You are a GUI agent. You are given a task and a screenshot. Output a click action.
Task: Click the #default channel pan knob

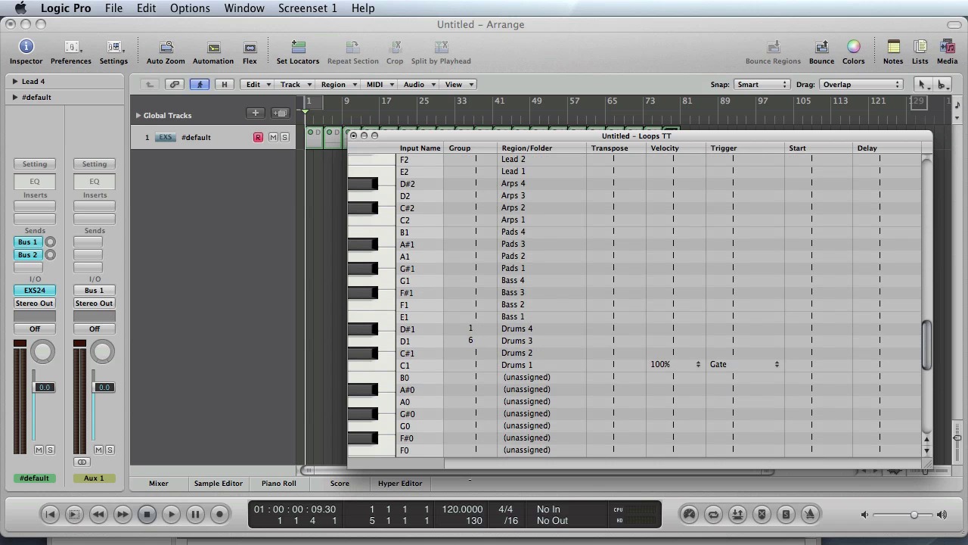click(x=43, y=352)
